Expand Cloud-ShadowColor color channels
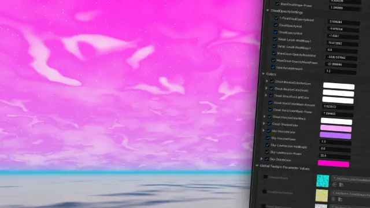Screen dimensions: 370x208 pyautogui.click(x=264, y=123)
